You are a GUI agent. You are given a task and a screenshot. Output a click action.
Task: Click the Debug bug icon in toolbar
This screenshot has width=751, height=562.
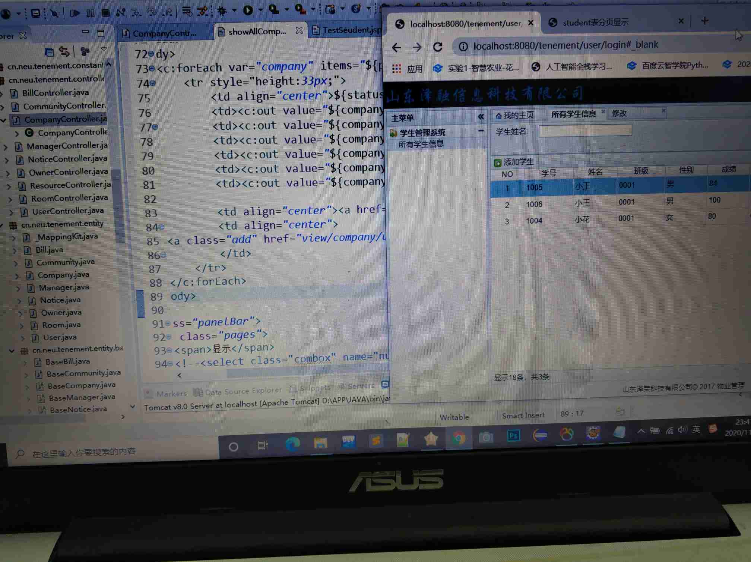[222, 11]
